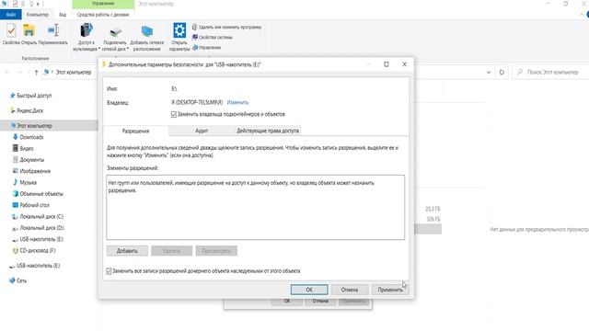Open Открыть параметры gear icon

tap(179, 37)
